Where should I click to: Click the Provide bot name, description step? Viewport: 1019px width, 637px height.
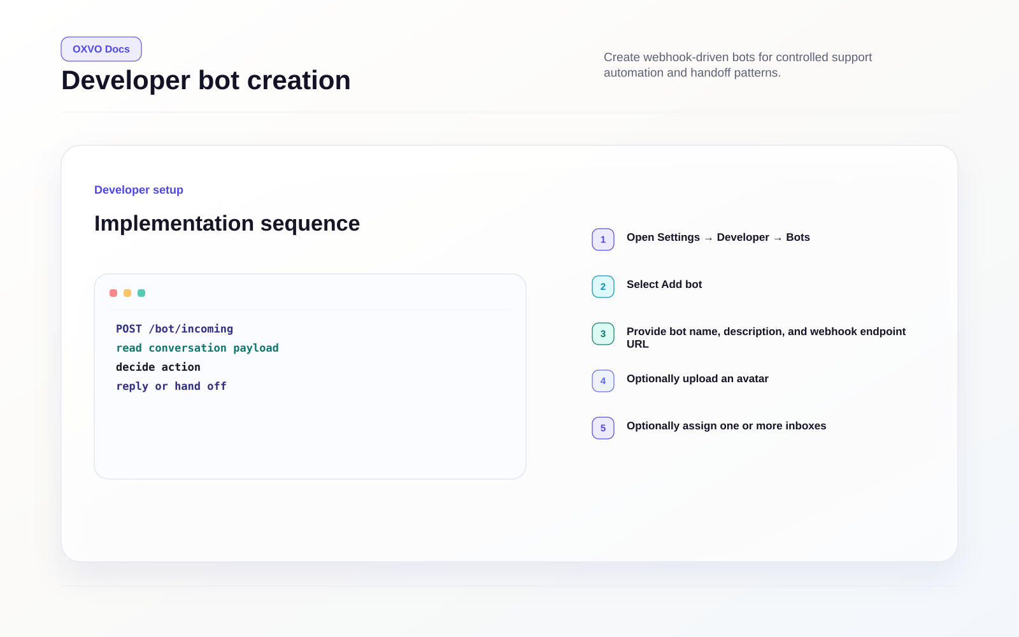766,338
